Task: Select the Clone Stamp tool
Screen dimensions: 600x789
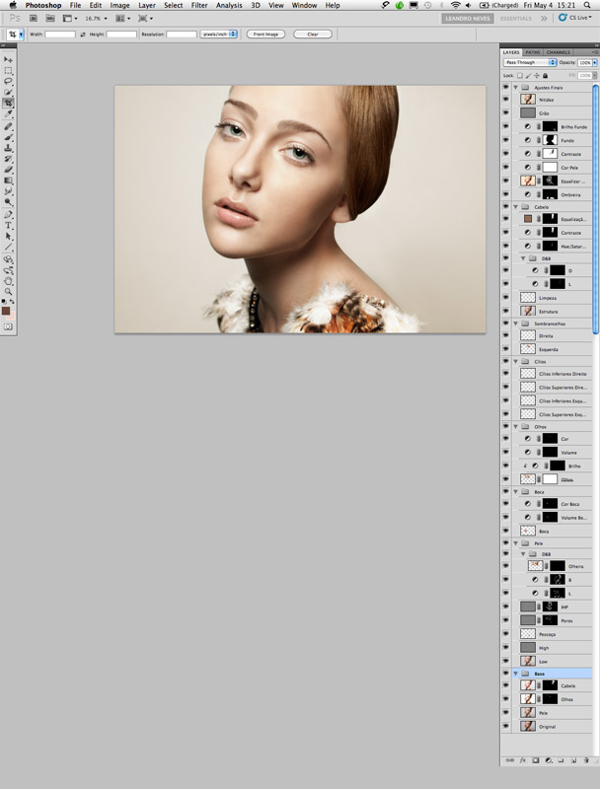Action: pos(8,149)
